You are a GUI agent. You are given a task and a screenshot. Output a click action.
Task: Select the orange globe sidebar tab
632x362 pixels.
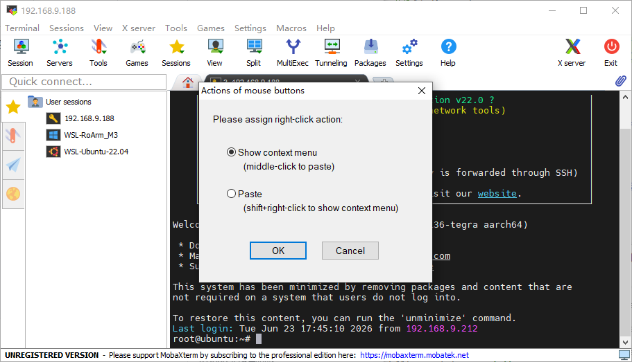[13, 194]
